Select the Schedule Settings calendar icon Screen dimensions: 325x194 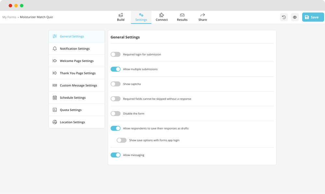[x=55, y=97]
